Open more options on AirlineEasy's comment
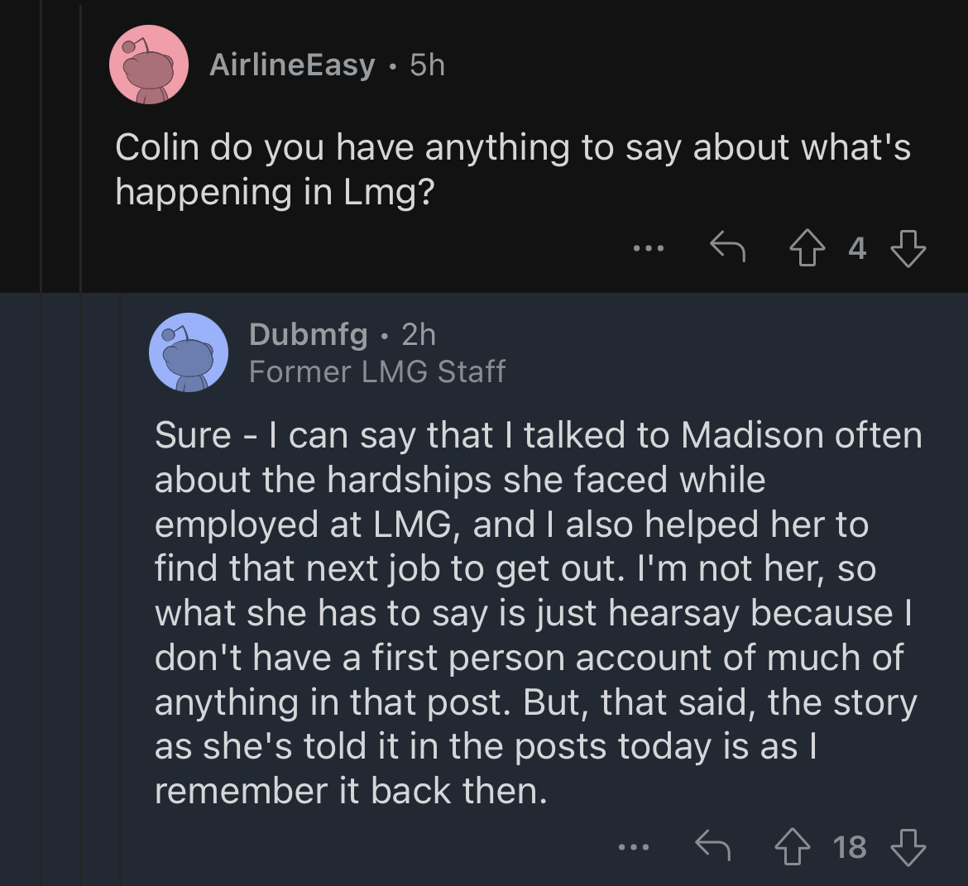Screen dimensions: 968x886 click(649, 248)
